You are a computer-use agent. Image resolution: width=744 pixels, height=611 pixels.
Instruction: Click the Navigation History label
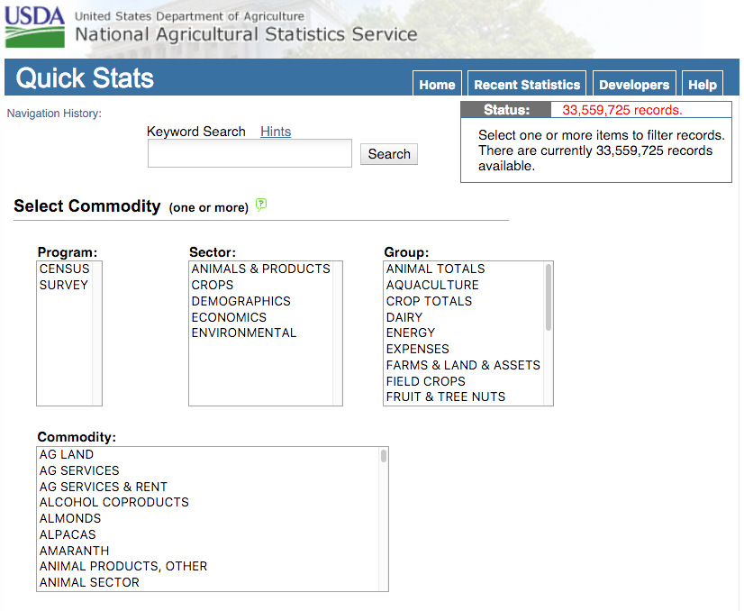[54, 114]
